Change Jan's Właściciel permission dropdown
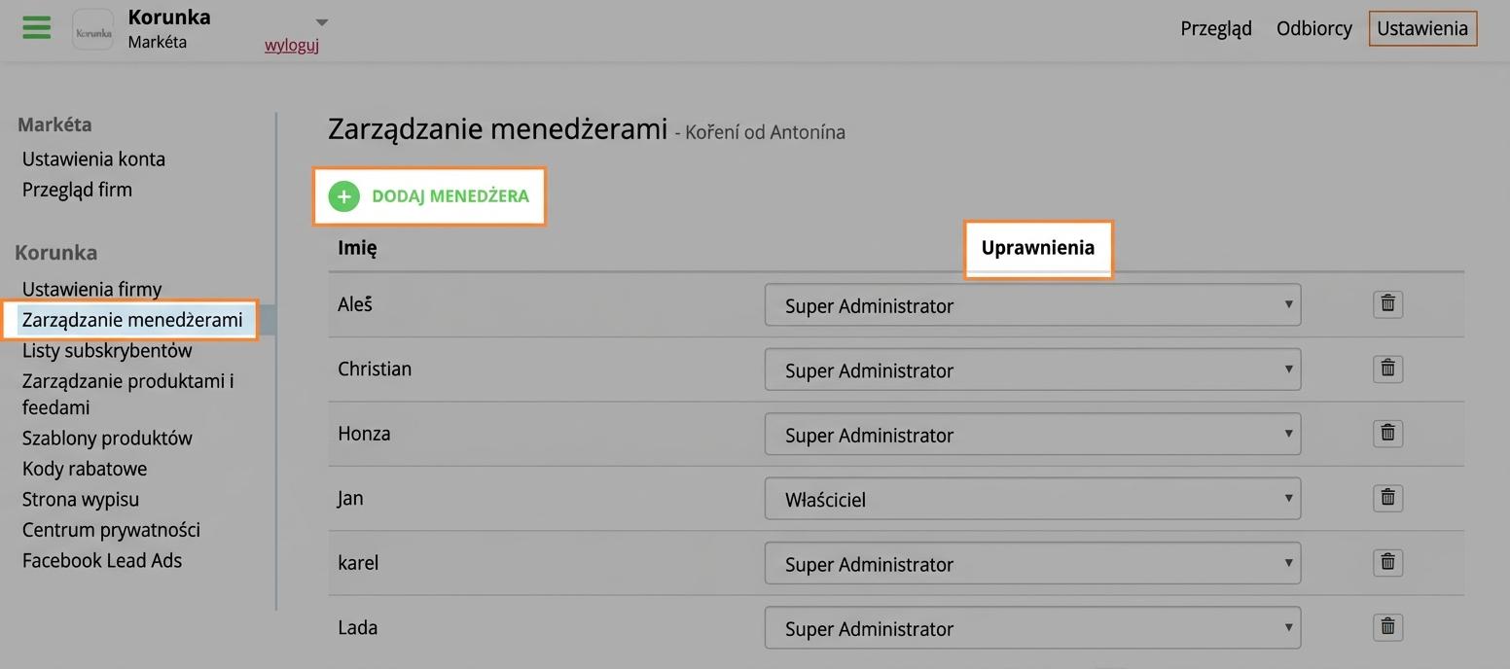The width and height of the screenshot is (1510, 669). (x=1032, y=499)
